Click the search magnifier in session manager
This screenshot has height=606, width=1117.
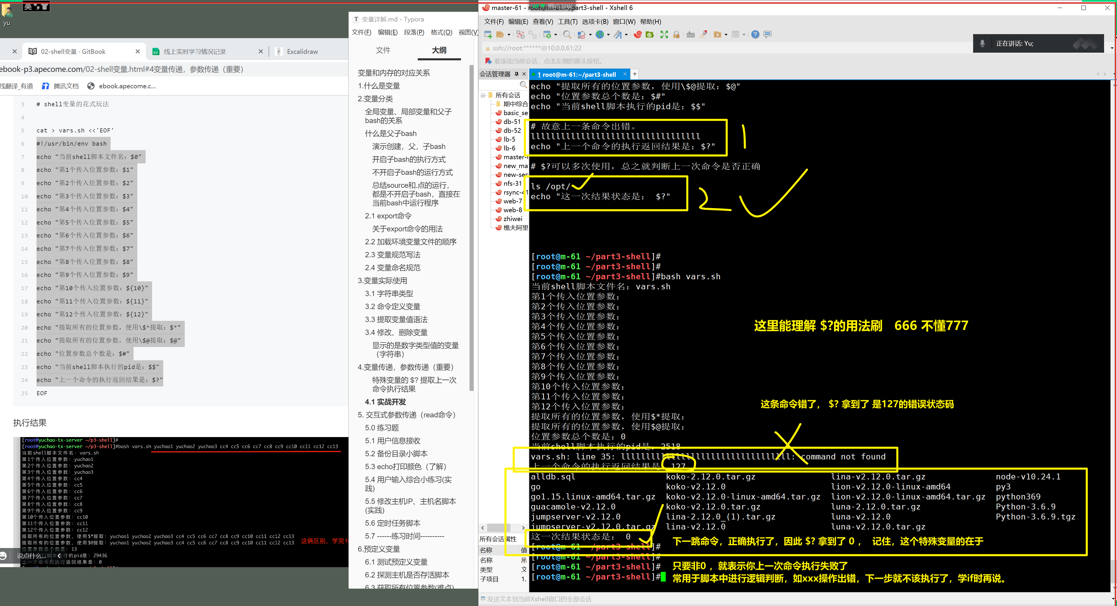point(523,84)
